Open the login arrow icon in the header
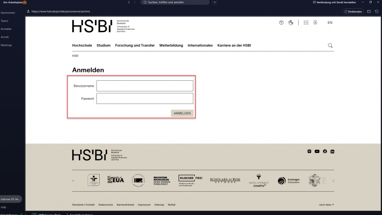Screen dimensions: 382x215 point(315,22)
